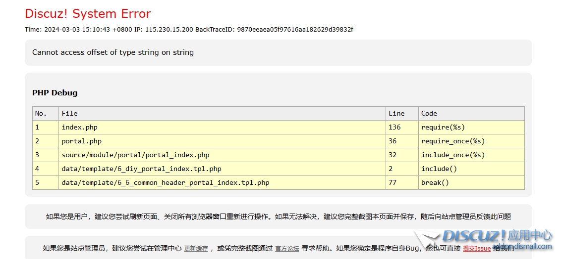Click the portal_index.php module path
The height and width of the screenshot is (259, 561).
coord(135,155)
